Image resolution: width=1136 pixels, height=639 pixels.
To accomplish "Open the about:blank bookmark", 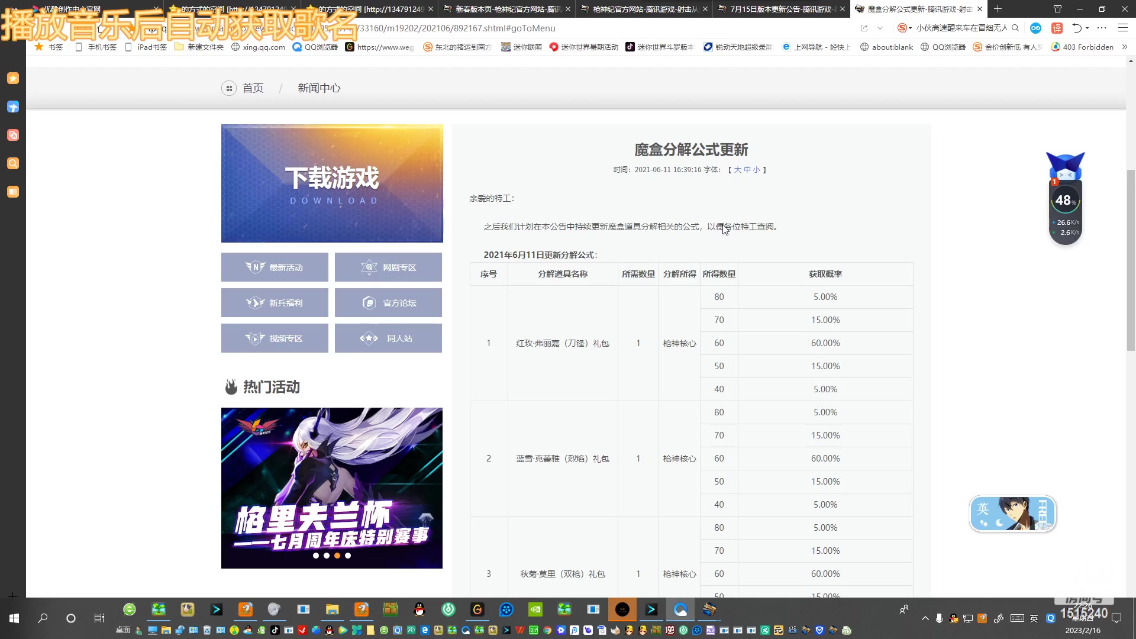I will 886,47.
